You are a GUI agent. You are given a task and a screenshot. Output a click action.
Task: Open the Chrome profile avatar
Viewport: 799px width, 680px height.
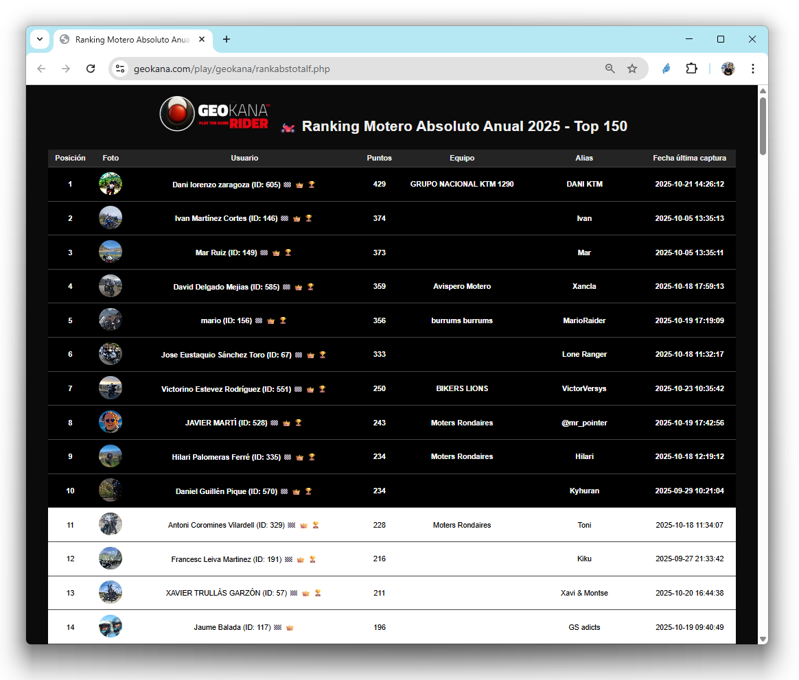point(728,69)
